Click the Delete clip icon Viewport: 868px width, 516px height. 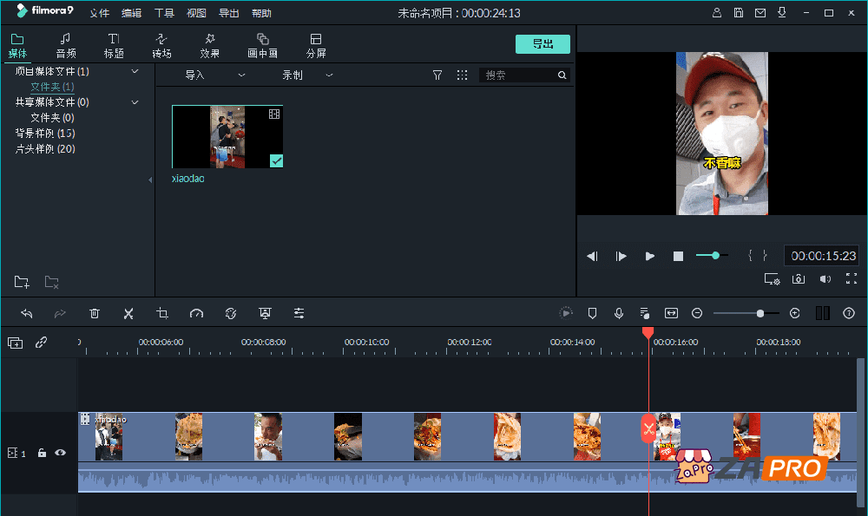click(x=95, y=313)
